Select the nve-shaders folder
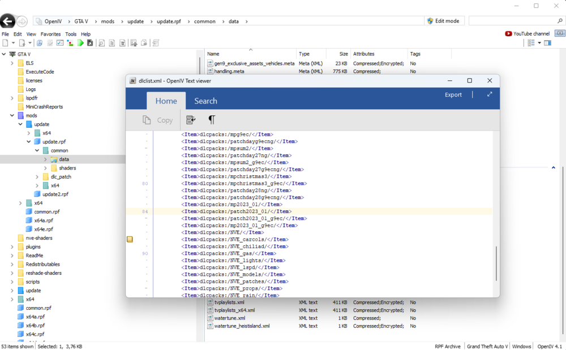 [x=39, y=238]
